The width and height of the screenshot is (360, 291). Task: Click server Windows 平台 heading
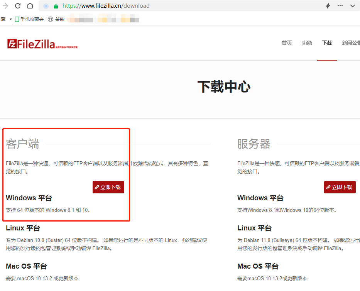[260, 198]
